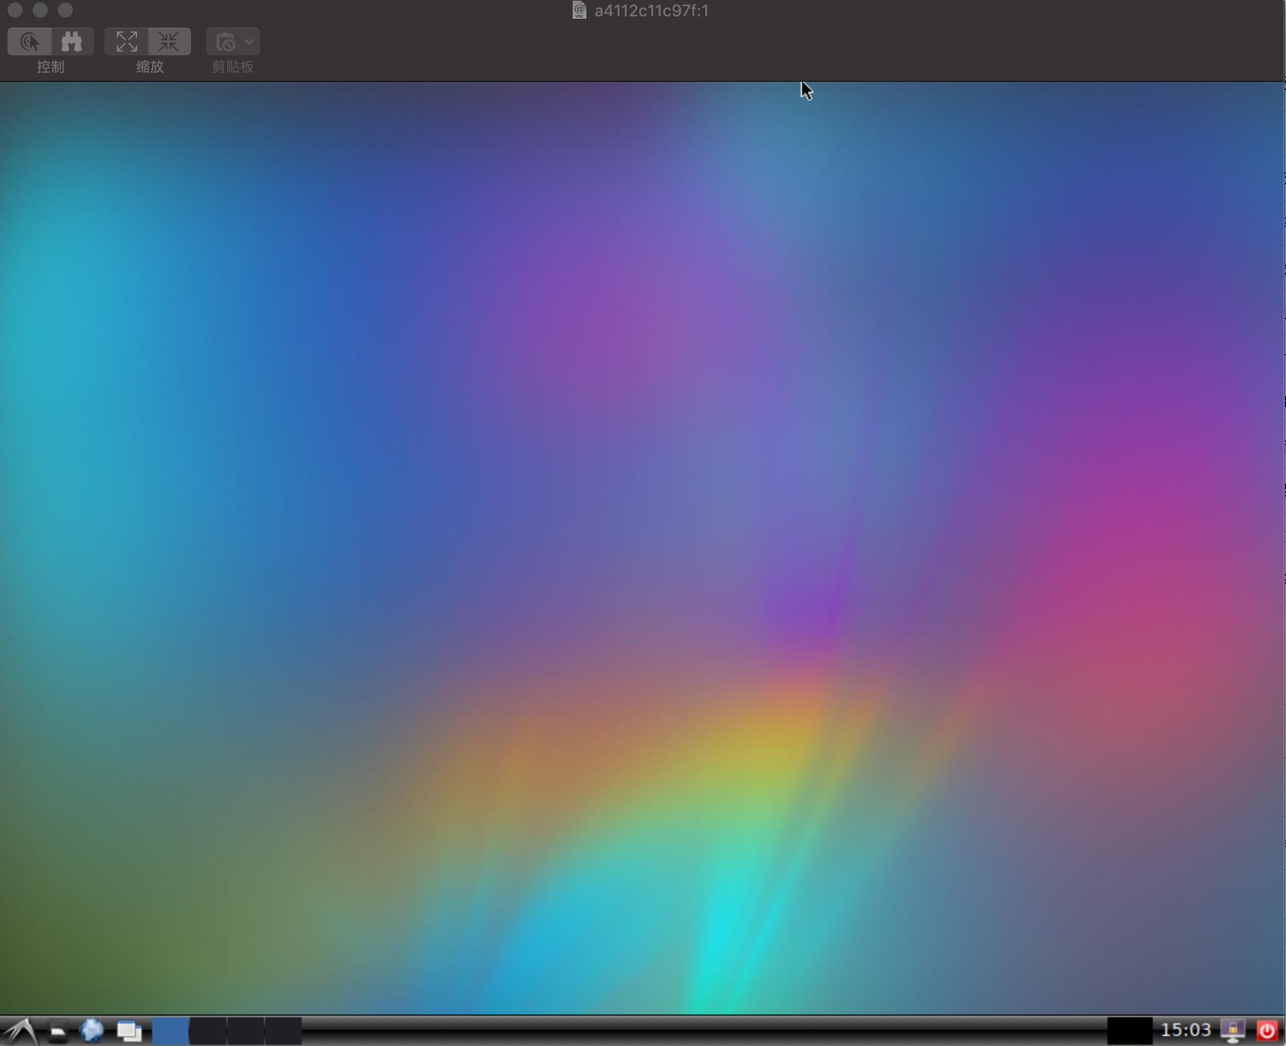This screenshot has height=1046, width=1286.
Task: Click the red power logout icon
Action: pyautogui.click(x=1267, y=1030)
